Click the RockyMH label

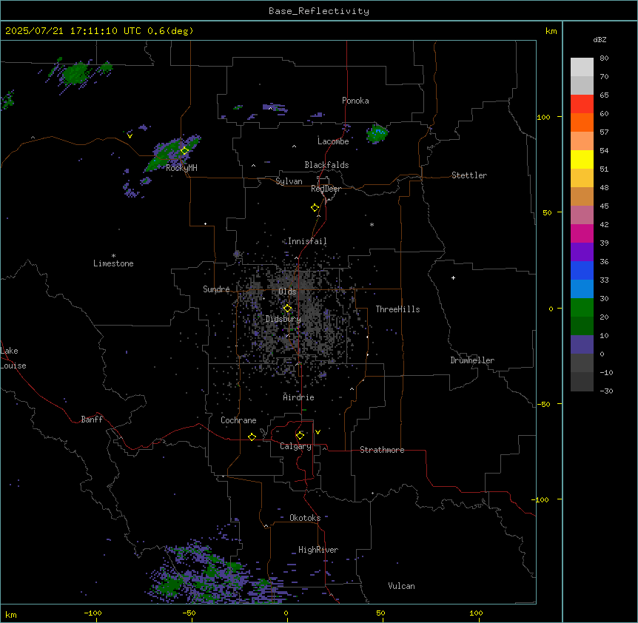coord(181,167)
